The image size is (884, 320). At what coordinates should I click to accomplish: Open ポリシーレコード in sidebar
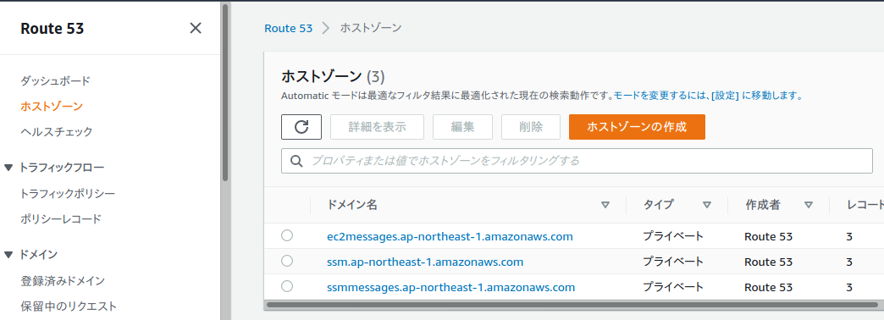[61, 218]
